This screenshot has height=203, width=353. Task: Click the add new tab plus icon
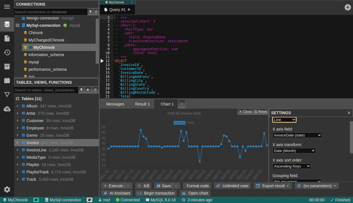tap(348, 7)
